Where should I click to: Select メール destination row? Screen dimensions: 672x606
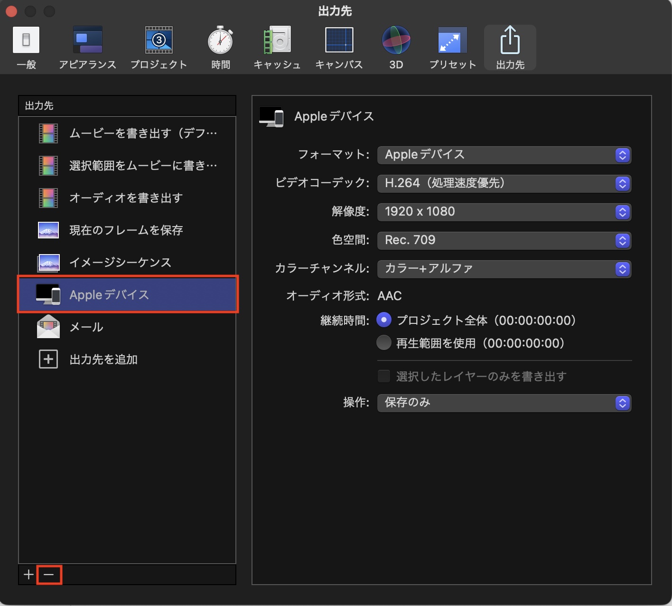click(x=127, y=327)
